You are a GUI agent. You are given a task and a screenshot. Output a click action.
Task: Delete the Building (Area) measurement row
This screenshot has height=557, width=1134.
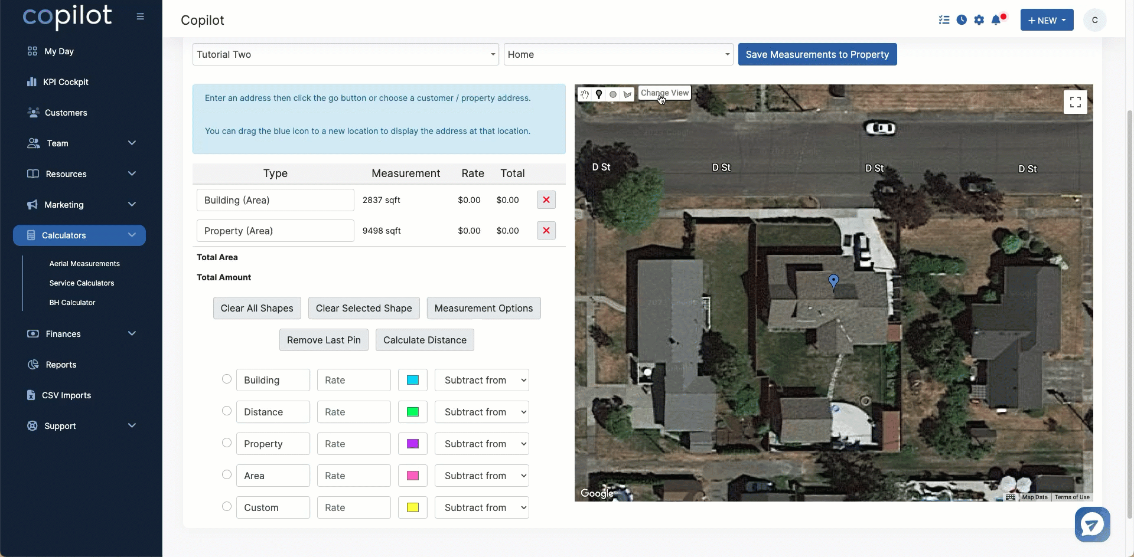click(x=546, y=200)
